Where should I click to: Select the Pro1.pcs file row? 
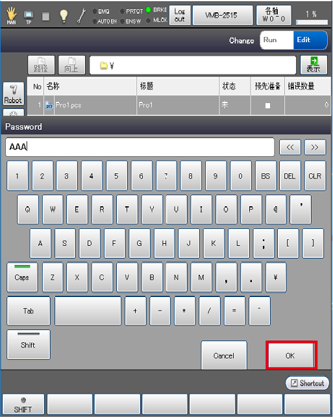click(x=179, y=105)
